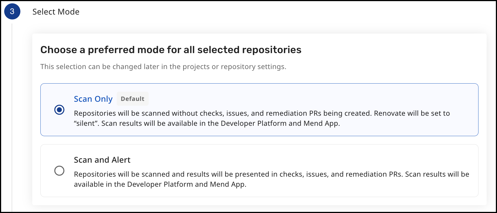
Task: Click the Scan and Alert title label
Action: [x=102, y=160]
